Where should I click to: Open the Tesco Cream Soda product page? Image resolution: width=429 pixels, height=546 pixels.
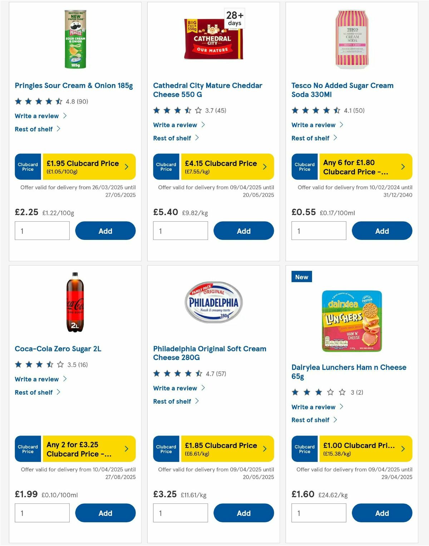[x=342, y=89]
